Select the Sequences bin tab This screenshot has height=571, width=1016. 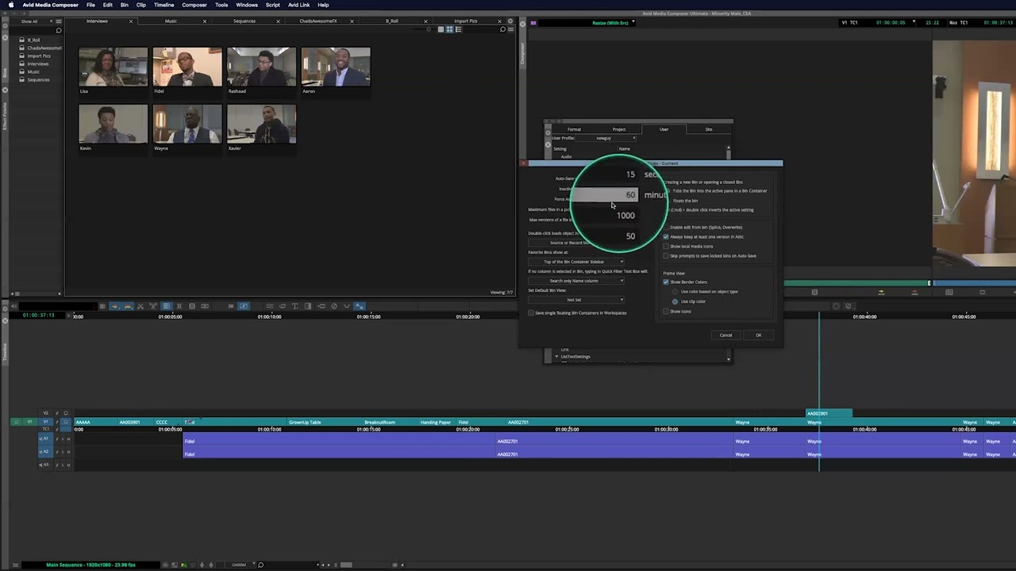[x=244, y=21]
